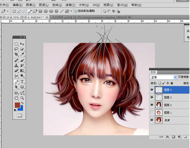The width and height of the screenshot is (190, 148).
Task: Select the Lasso tool
Action: (x=16, y=49)
